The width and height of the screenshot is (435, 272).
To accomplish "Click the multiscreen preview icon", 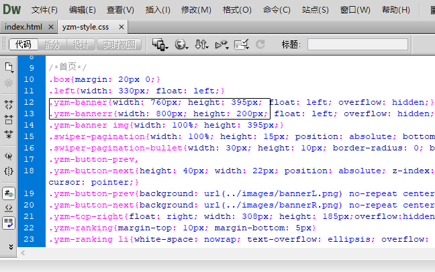I will pyautogui.click(x=159, y=44).
